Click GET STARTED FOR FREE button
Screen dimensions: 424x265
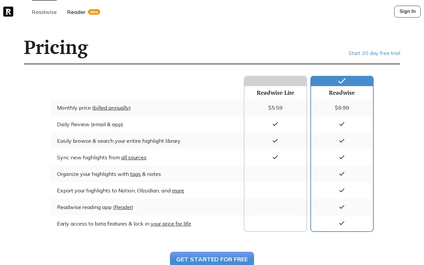point(212,259)
